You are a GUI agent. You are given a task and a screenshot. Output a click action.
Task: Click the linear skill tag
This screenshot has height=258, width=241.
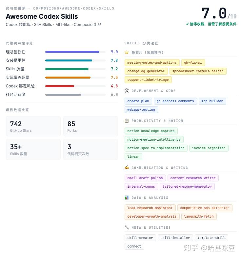point(133,157)
